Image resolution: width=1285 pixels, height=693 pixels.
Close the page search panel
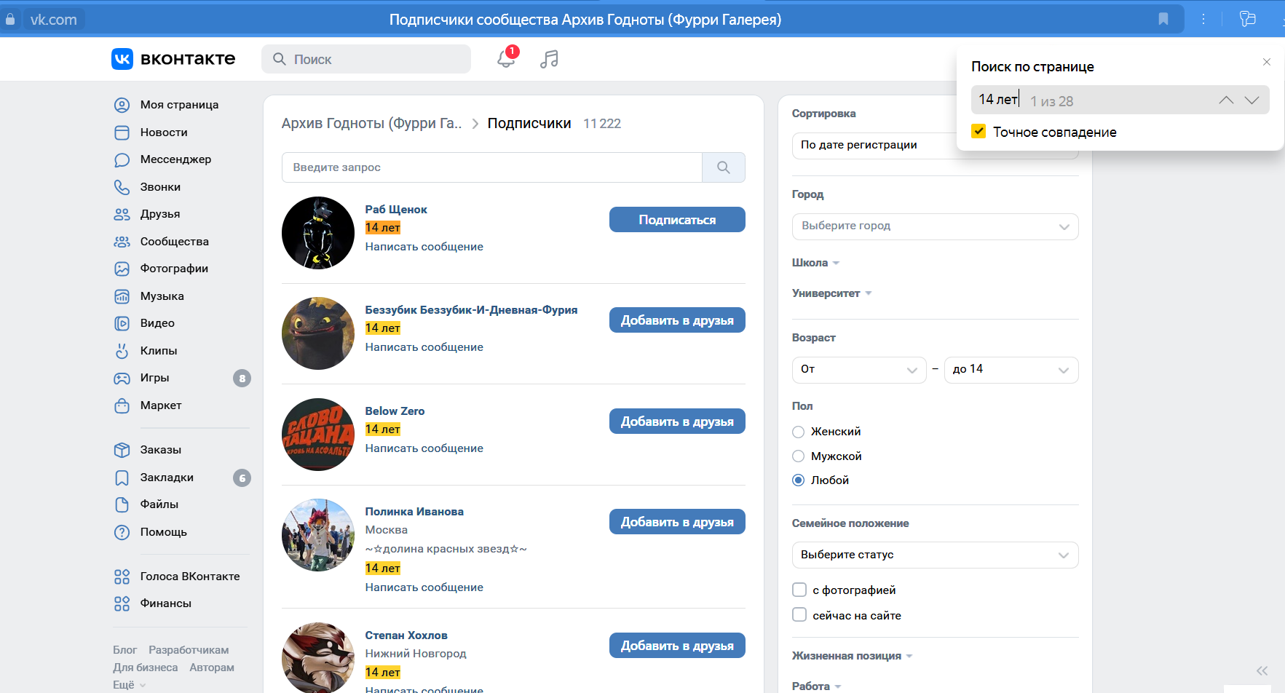pos(1267,62)
